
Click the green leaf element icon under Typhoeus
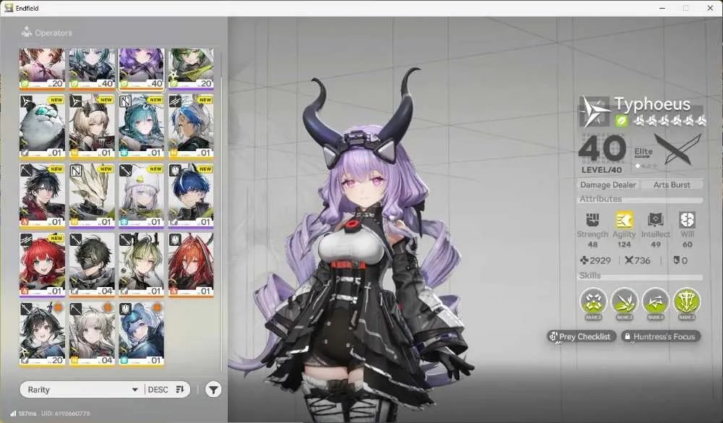tap(621, 121)
